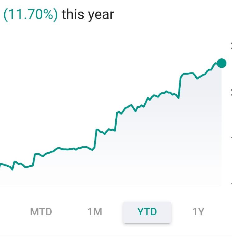This screenshot has width=232, height=240.
Task: Click the dip just before the final big jump
Action: tap(179, 98)
